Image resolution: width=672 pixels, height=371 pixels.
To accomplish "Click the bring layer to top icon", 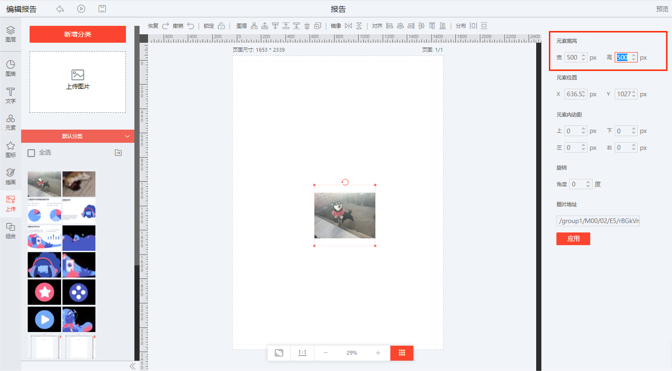I will pos(286,26).
